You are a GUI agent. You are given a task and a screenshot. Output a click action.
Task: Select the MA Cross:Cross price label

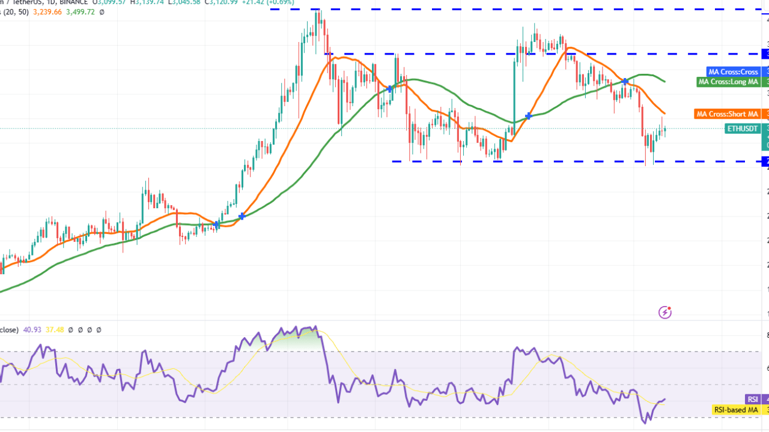(x=732, y=72)
